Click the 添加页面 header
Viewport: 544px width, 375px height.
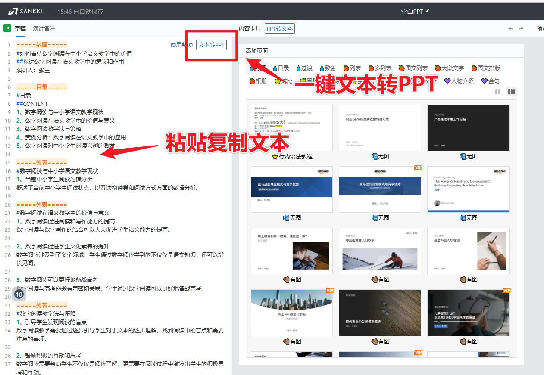(x=256, y=51)
